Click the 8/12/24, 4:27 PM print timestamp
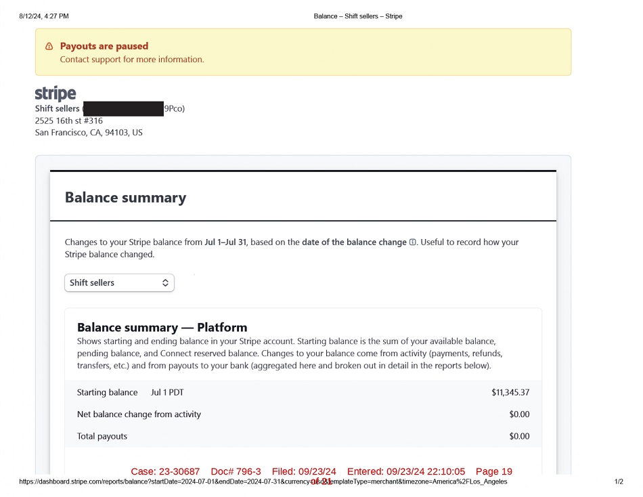 (44, 16)
